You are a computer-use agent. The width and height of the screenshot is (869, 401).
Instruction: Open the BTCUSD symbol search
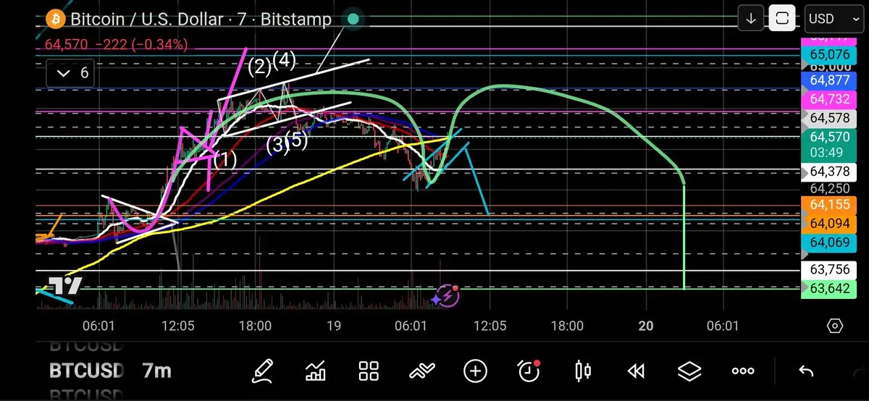pyautogui.click(x=86, y=371)
